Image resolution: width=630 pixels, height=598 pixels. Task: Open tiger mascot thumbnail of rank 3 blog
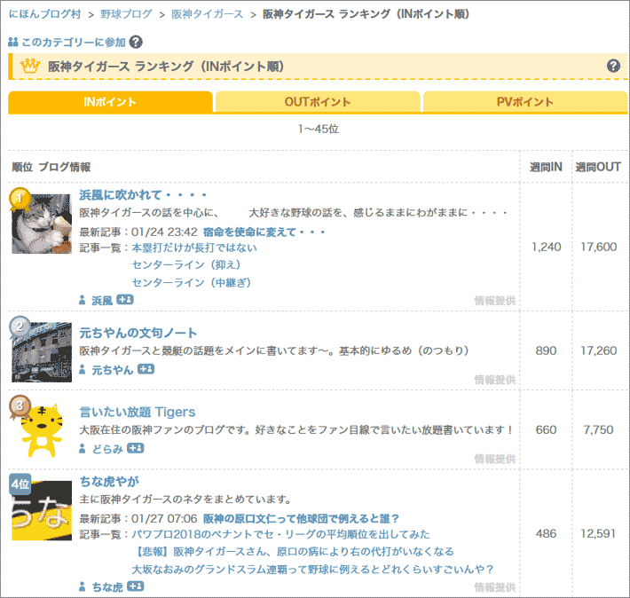tap(42, 431)
